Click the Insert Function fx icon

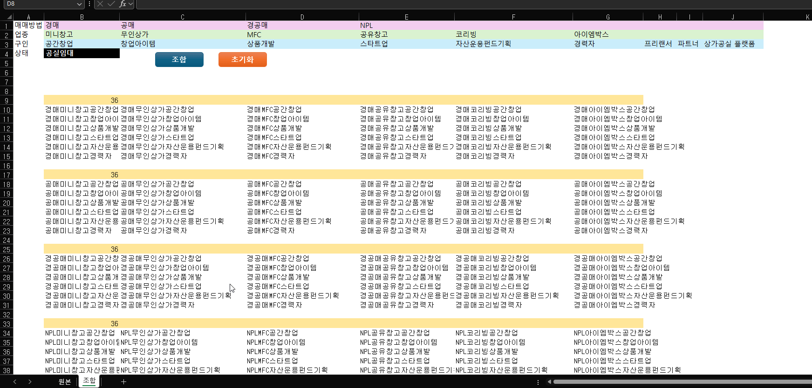coord(123,4)
